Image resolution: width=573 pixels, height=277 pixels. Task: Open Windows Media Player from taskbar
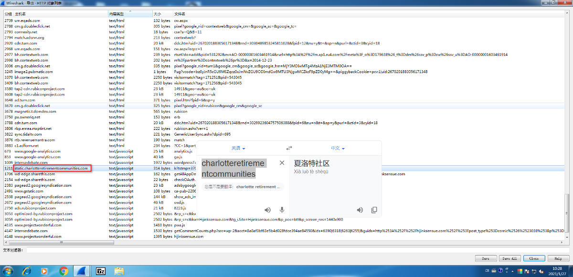pyautogui.click(x=44, y=271)
